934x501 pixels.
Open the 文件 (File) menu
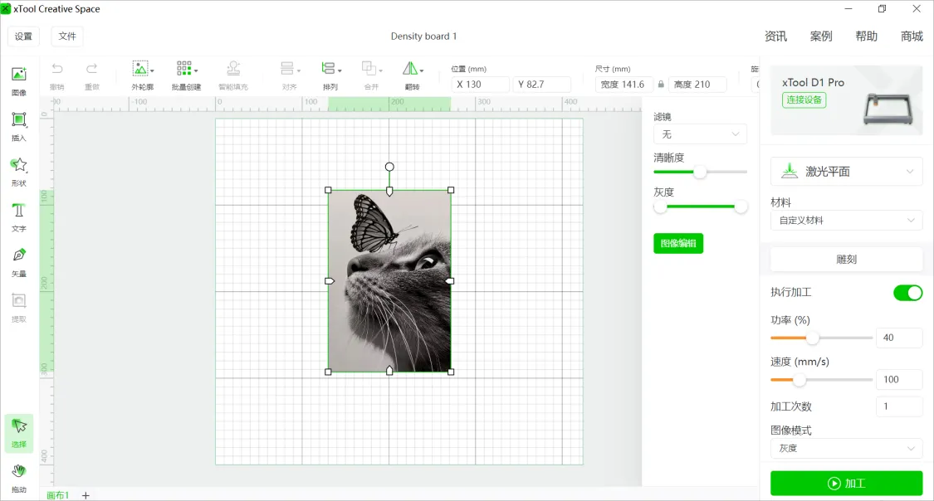[67, 36]
